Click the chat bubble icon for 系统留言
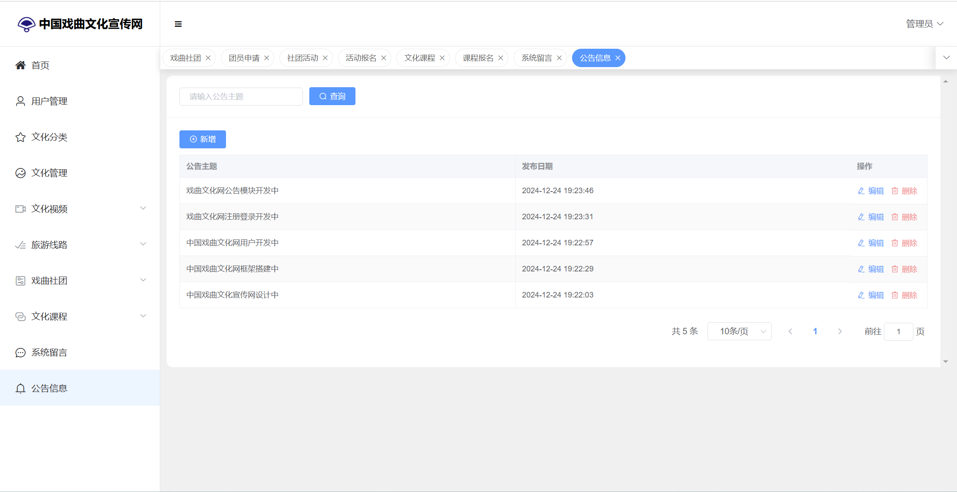 pos(21,352)
